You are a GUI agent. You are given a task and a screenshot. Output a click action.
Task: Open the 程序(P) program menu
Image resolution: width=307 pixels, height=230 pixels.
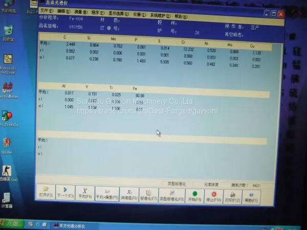coord(98,13)
